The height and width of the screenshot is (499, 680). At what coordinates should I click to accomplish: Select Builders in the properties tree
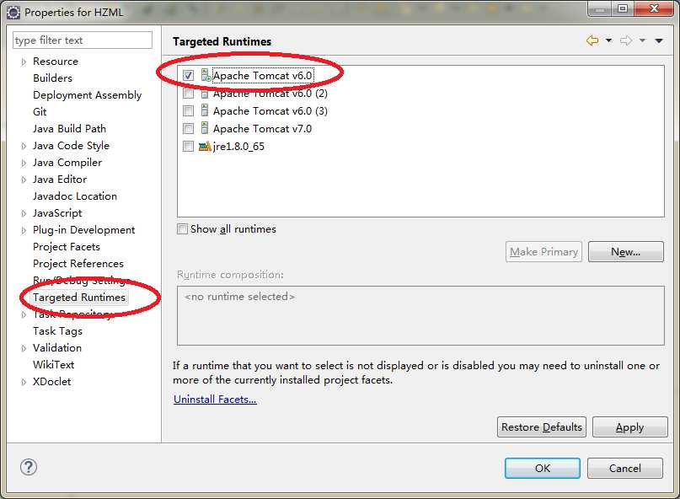52,78
